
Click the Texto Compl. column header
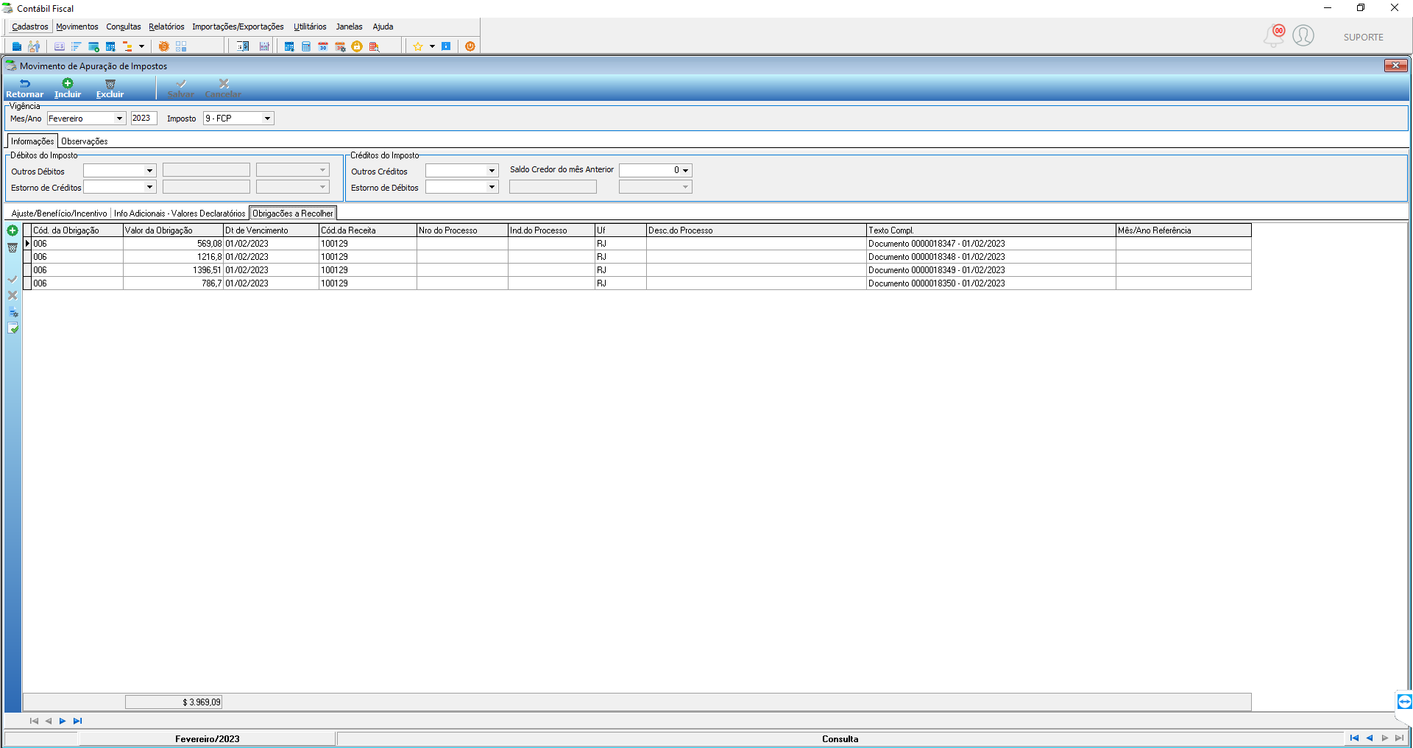tap(991, 230)
